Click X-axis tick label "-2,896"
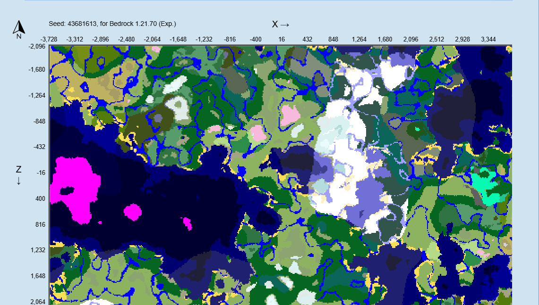This screenshot has height=305, width=539. [x=100, y=40]
